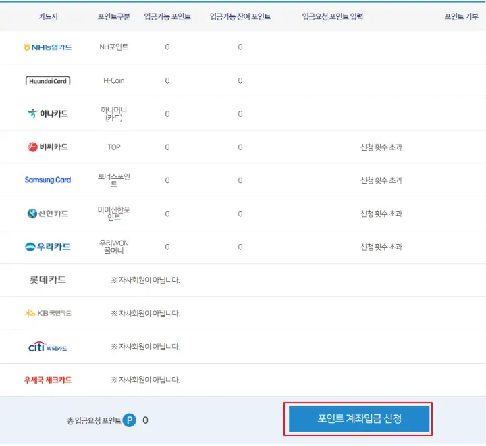Viewport: 486px width, 446px height.
Task: Click the NH포인트 point type cell
Action: click(114, 47)
